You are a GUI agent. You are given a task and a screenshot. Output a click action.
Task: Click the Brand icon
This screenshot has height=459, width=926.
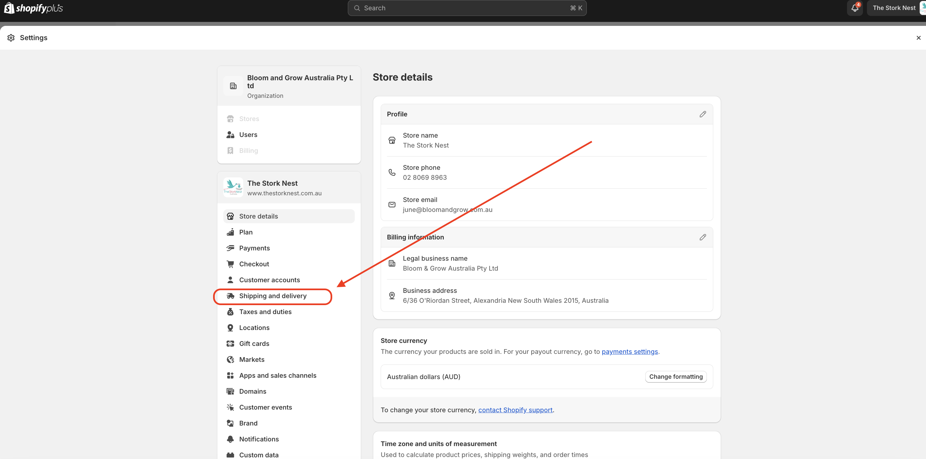point(230,423)
